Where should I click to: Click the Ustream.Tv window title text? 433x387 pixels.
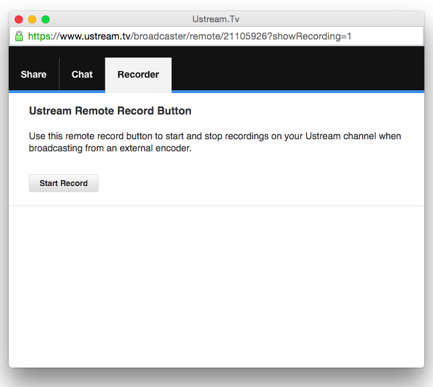216,19
